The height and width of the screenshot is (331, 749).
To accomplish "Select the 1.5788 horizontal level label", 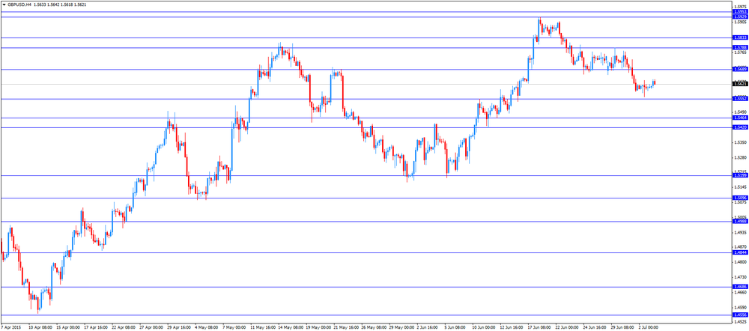I will tap(740, 47).
